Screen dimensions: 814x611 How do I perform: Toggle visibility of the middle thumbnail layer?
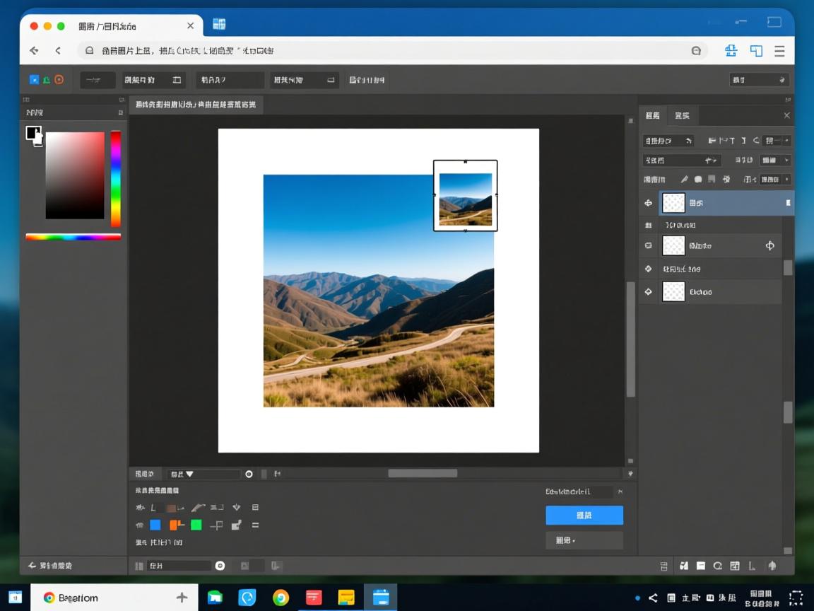tap(648, 246)
